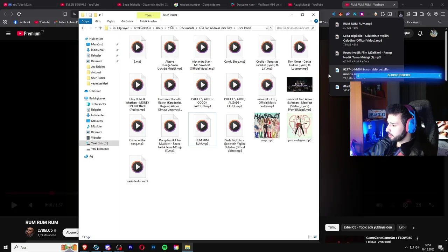Open the Windows notification center icon

[441, 247]
